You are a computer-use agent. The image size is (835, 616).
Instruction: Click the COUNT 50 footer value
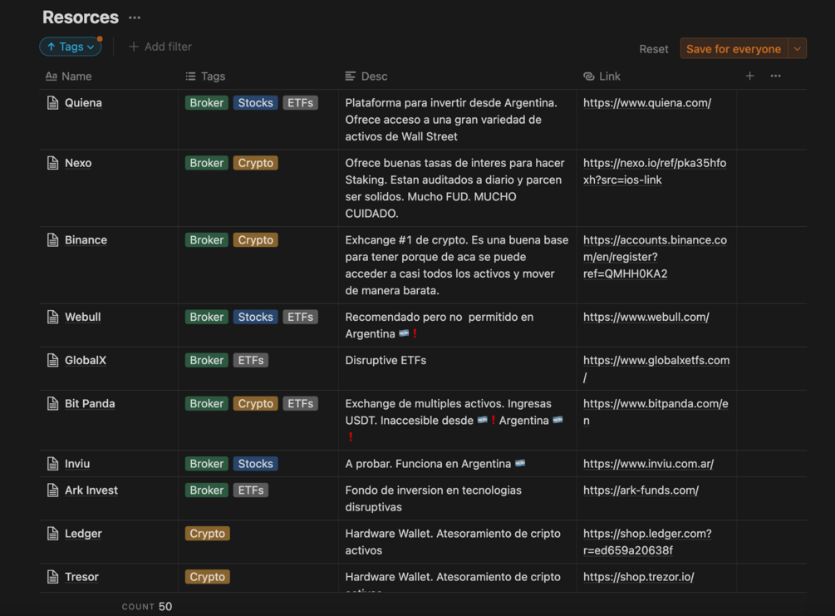pos(147,606)
